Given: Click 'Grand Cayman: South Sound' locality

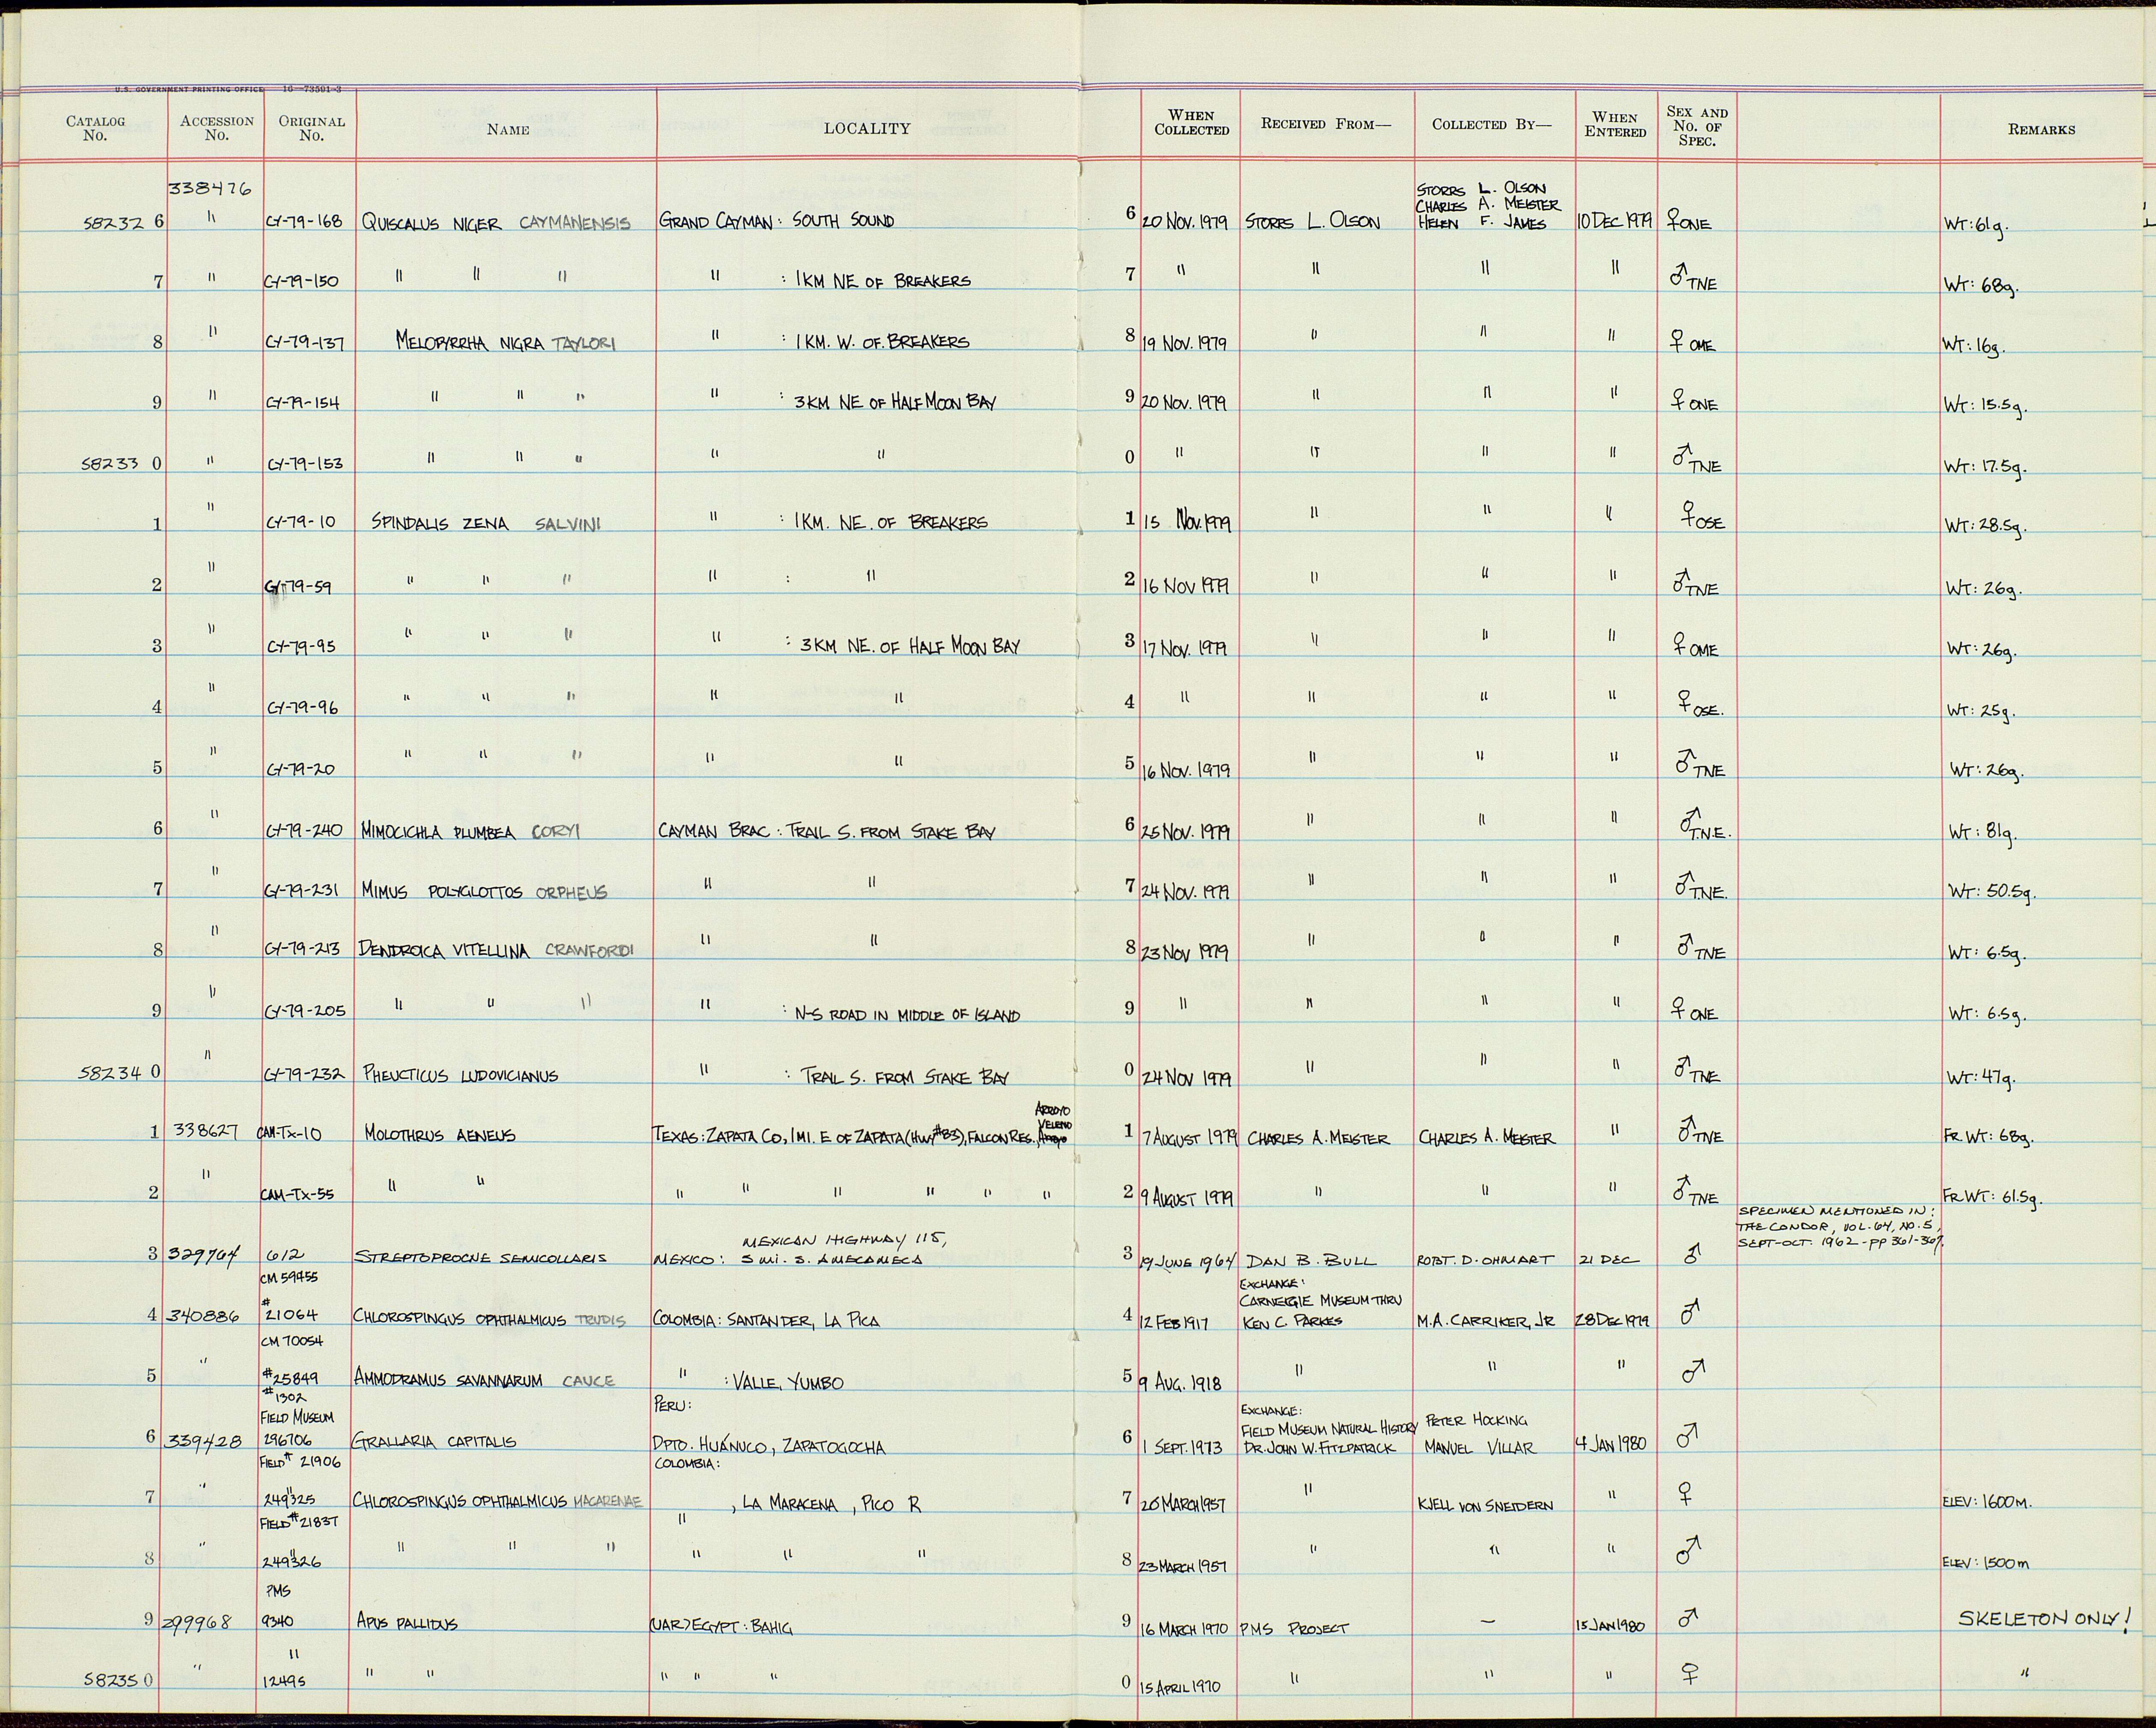Looking at the screenshot, I should pyautogui.click(x=777, y=222).
